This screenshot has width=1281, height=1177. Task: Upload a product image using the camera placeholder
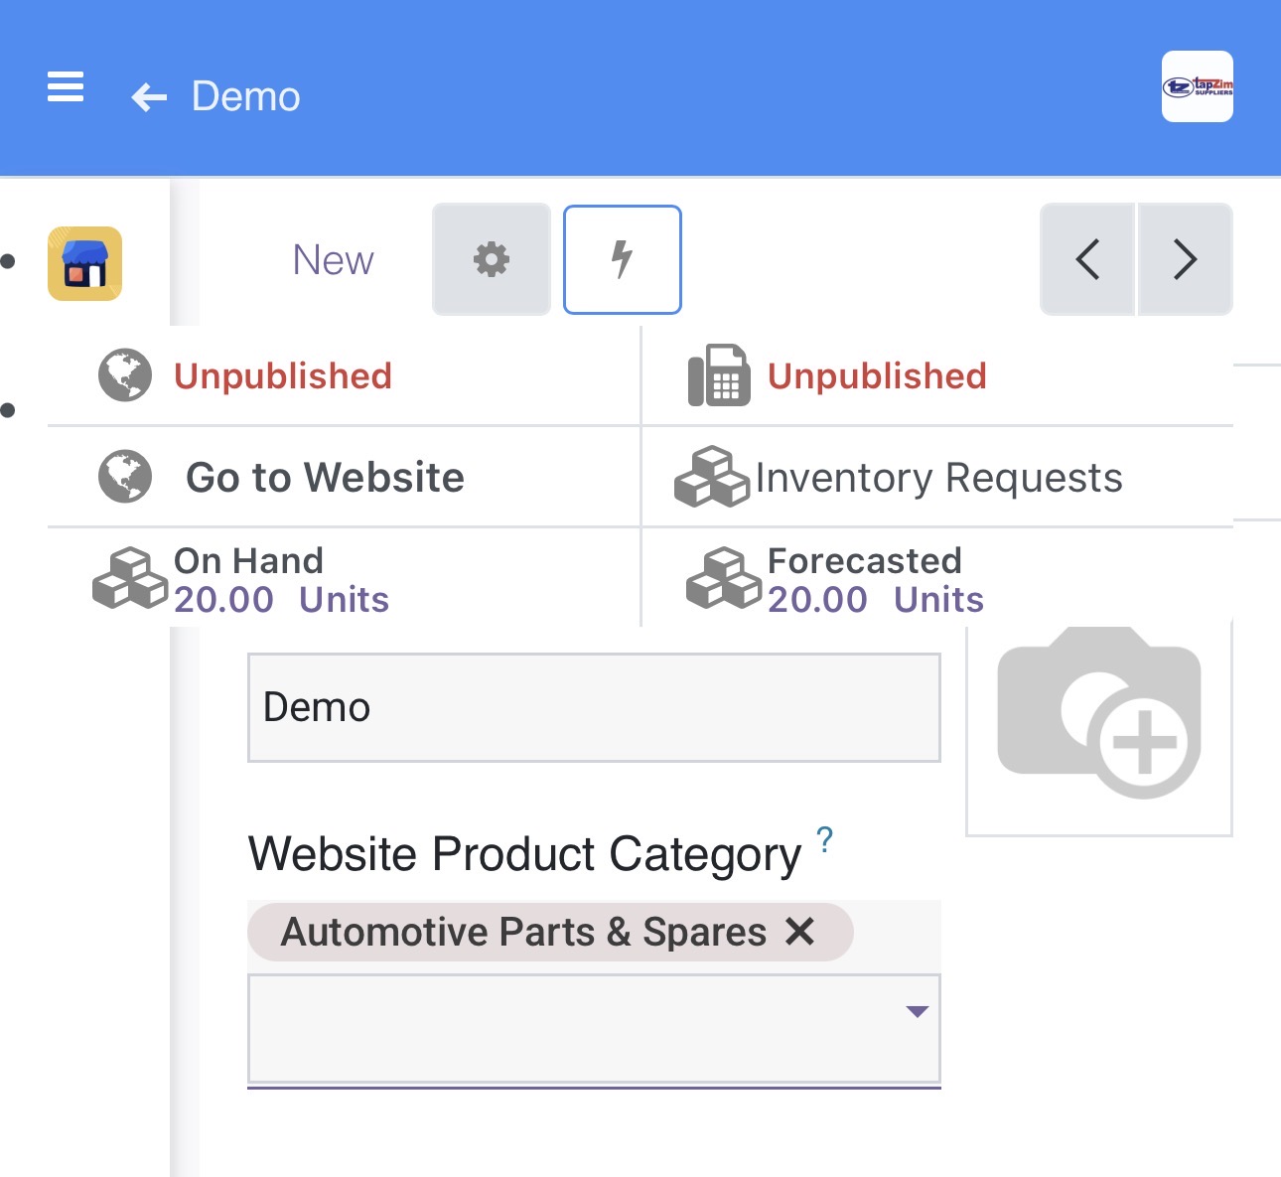(x=1099, y=717)
